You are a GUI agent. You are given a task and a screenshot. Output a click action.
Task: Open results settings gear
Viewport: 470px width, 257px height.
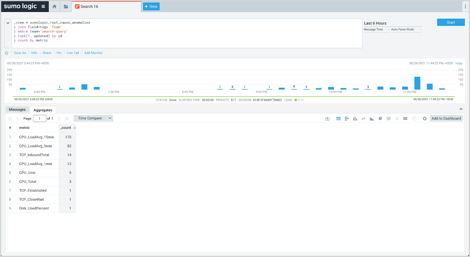click(425, 119)
